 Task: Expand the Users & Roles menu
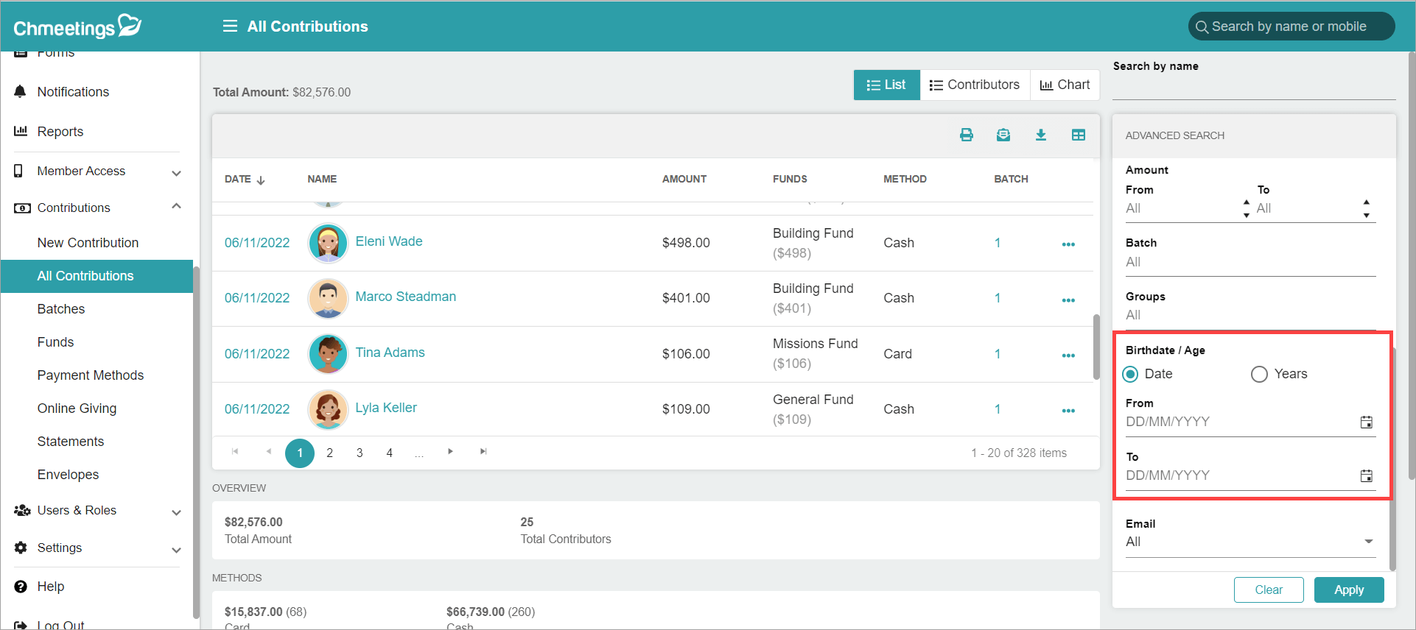tap(176, 512)
